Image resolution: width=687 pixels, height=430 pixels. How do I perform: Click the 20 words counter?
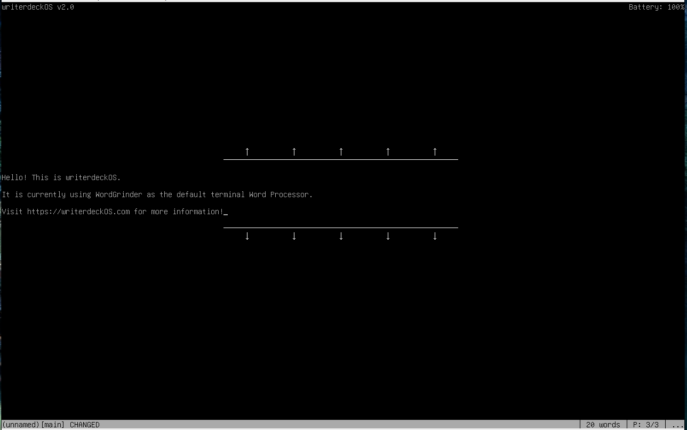(603, 425)
